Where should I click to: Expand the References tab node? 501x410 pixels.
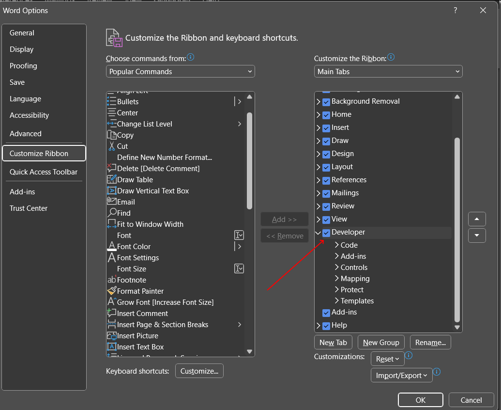318,180
